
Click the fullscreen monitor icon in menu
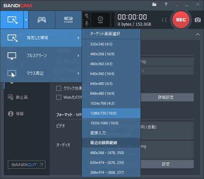click(x=12, y=56)
